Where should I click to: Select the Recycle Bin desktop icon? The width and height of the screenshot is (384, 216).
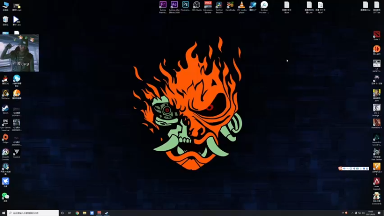[x=5, y=21]
